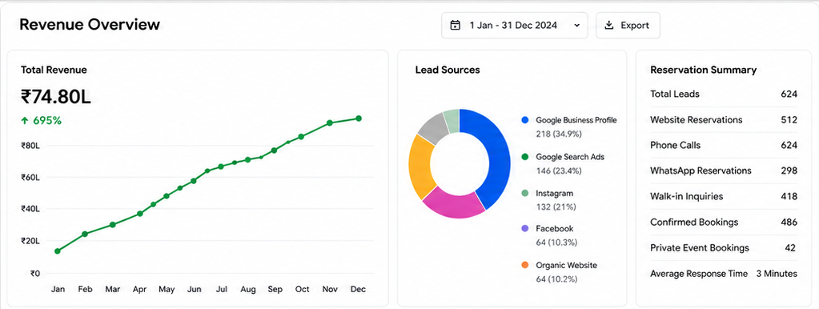The image size is (819, 309).
Task: Click the 64 (10.2%) legend value
Action: coord(556,279)
